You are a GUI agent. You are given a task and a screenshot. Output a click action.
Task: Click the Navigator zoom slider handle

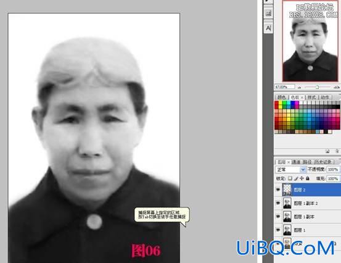317,87
